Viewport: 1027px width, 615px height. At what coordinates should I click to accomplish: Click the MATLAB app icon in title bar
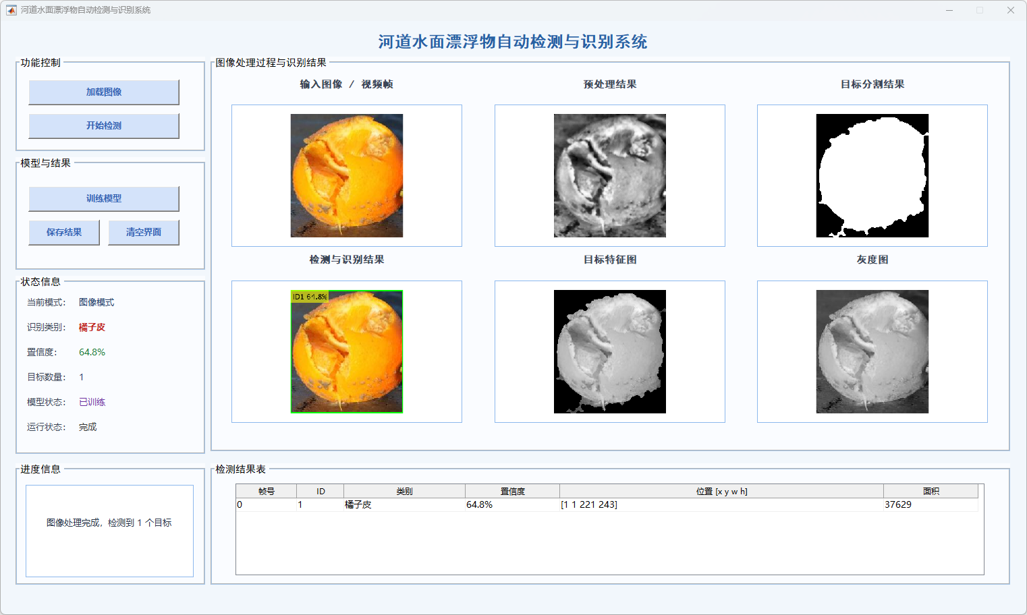pyautogui.click(x=11, y=10)
